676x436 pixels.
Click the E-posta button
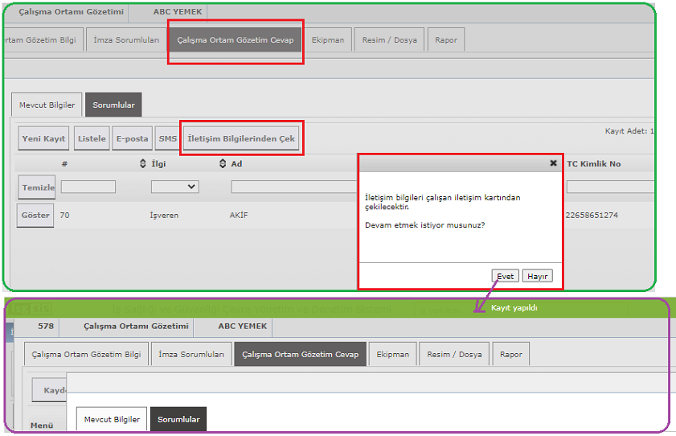pyautogui.click(x=132, y=138)
